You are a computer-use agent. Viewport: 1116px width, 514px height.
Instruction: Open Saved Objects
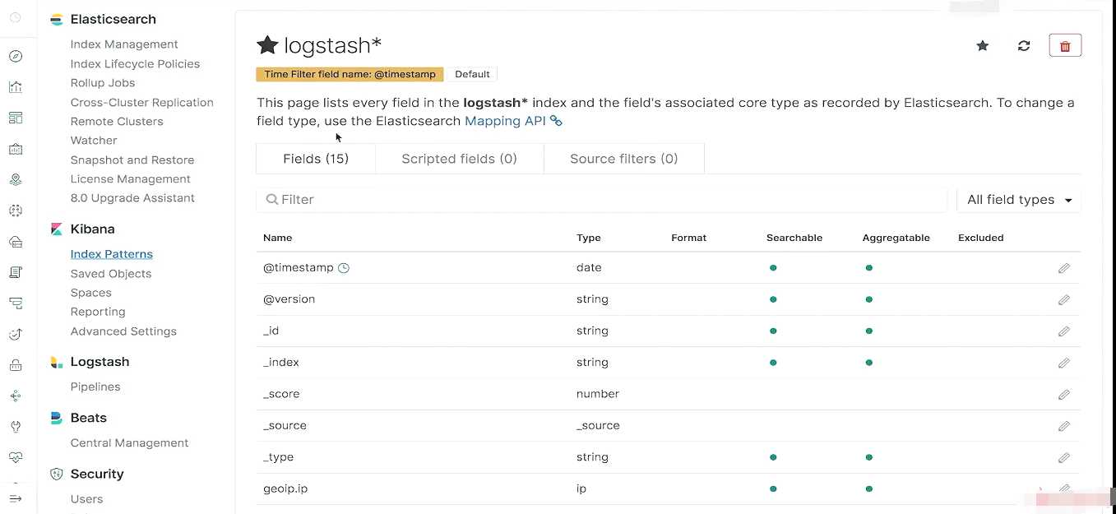(x=111, y=273)
